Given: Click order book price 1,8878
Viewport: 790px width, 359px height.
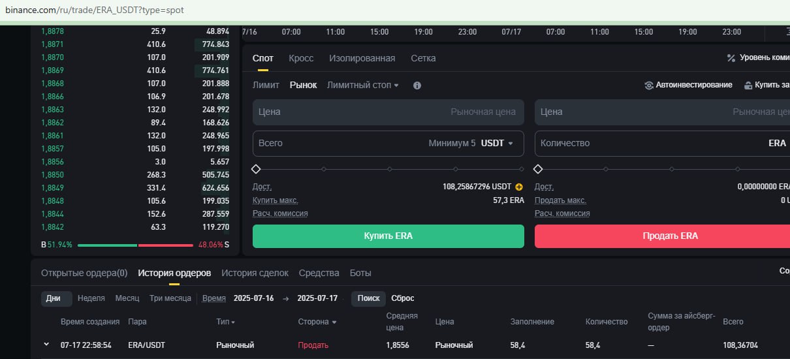Looking at the screenshot, I should [x=52, y=31].
